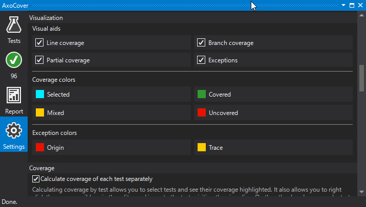Click the Uncovered label text
This screenshot has width=366, height=207.
tap(223, 113)
